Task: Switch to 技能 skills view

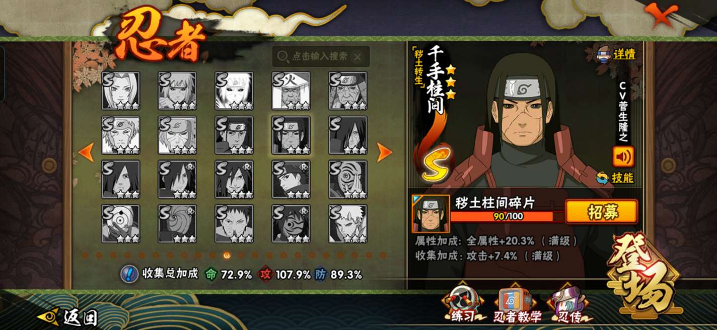Action: pyautogui.click(x=615, y=178)
